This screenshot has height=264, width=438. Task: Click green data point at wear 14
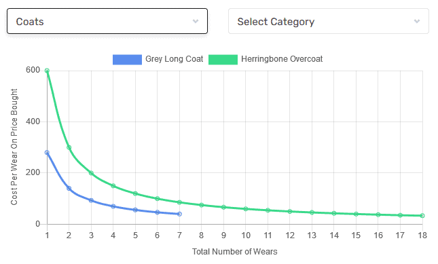pyautogui.click(x=334, y=213)
